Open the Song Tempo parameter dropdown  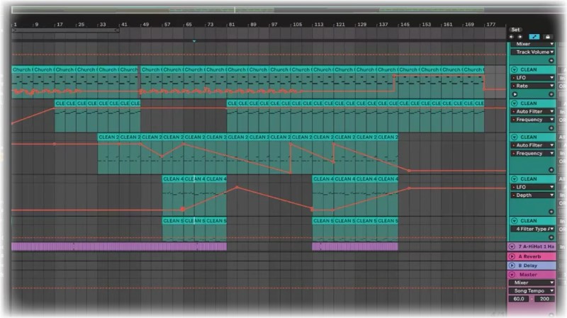click(532, 291)
